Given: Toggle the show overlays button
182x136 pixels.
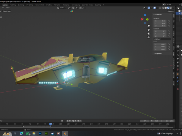Looking at the screenshot, I should 155,8.
